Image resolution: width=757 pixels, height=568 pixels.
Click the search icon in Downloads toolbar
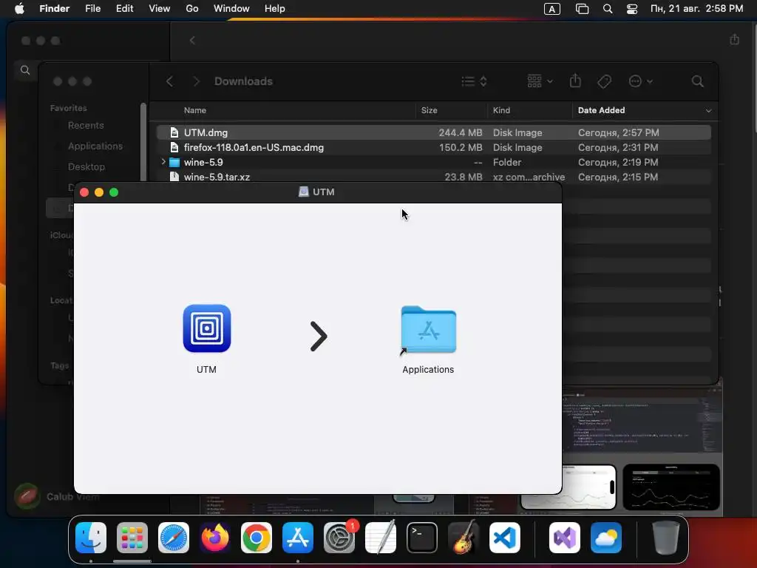tap(697, 81)
